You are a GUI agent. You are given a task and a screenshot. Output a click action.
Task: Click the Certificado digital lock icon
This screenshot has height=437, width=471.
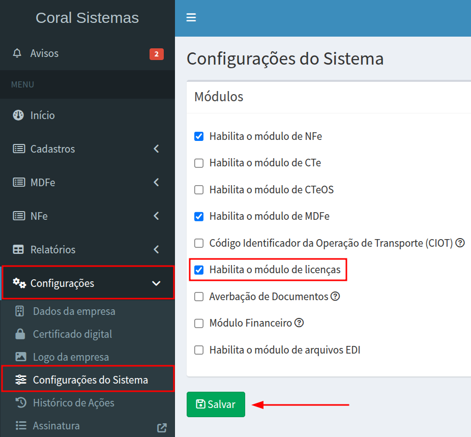point(20,334)
